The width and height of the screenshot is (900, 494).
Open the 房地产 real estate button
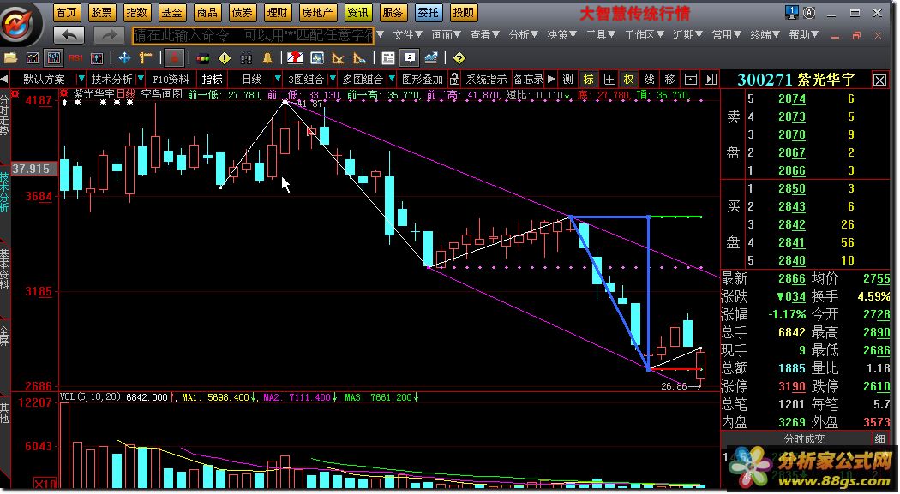[x=317, y=12]
